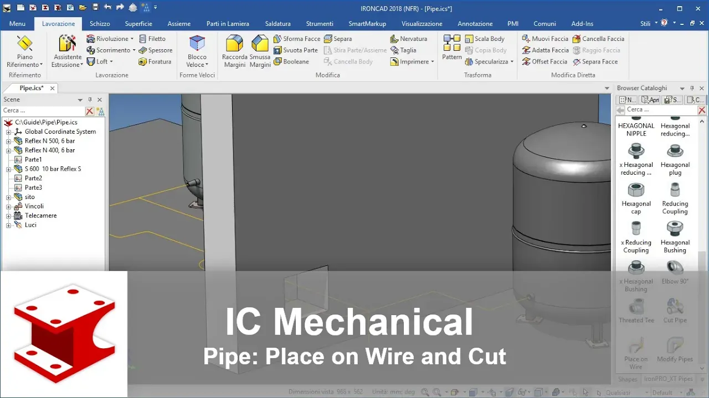Choose the Muovi Faccia tool
Screen dimensions: 709x398
(x=545, y=39)
